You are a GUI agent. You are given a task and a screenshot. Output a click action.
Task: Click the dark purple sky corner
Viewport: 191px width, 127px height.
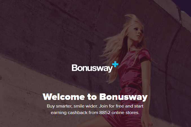point(184,5)
